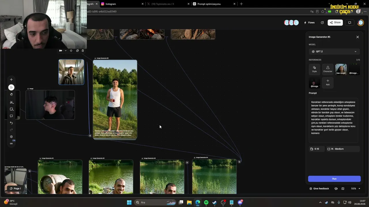The height and width of the screenshot is (207, 369).
Task: Click the blue Run button
Action: pyautogui.click(x=334, y=179)
